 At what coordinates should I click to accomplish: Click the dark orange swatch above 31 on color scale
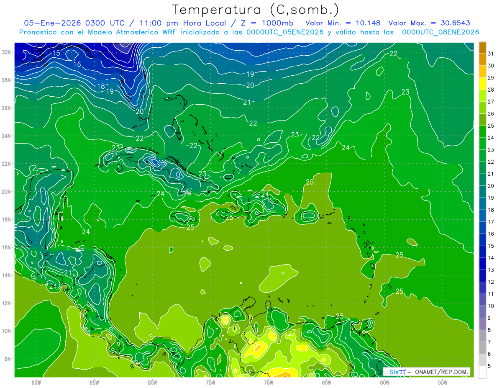[482, 47]
